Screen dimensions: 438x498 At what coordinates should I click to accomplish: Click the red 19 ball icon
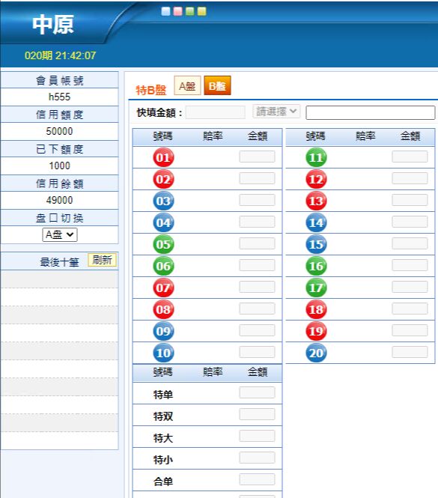click(316, 331)
